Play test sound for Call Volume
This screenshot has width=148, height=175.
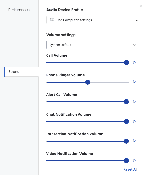(x=134, y=62)
